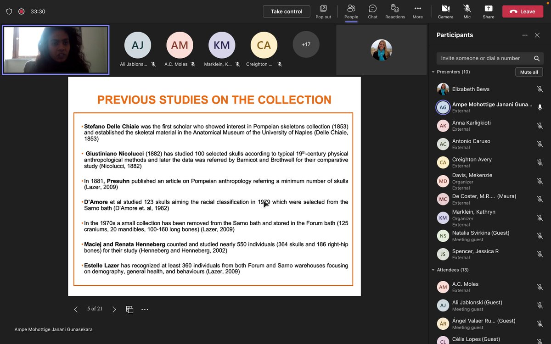Leave the meeting
Viewport: 551px width, 344px height.
tap(523, 11)
